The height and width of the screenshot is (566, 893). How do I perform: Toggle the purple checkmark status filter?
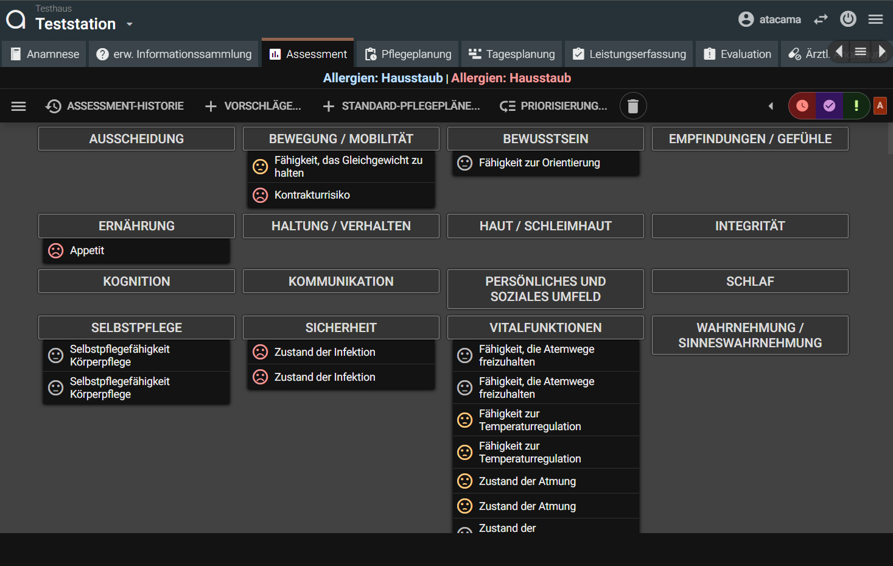point(829,106)
